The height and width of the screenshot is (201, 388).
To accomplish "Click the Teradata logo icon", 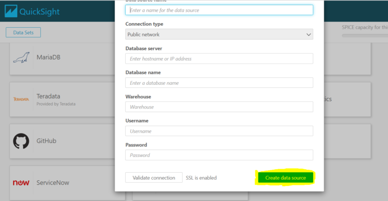I will [x=21, y=99].
